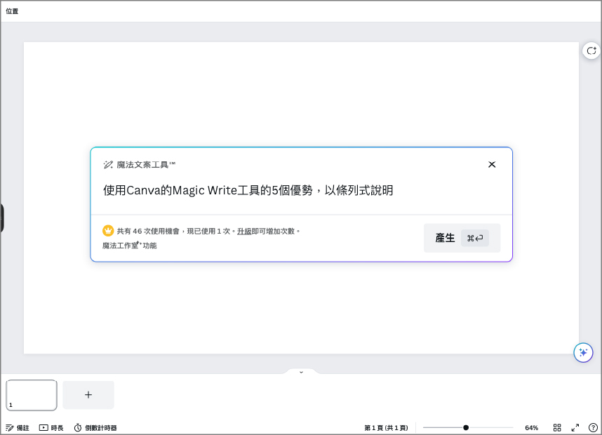Click the 第1頁 (共1頁) page indicator

click(386, 428)
